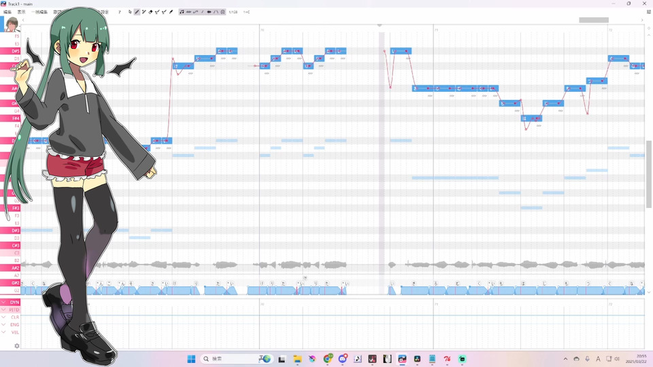The image size is (653, 367).
Task: Click the G#2 piano key
Action: 10,283
